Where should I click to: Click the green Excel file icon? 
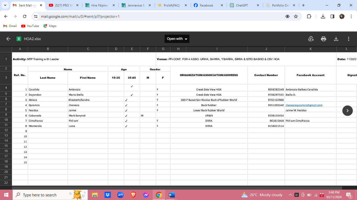coord(19,39)
